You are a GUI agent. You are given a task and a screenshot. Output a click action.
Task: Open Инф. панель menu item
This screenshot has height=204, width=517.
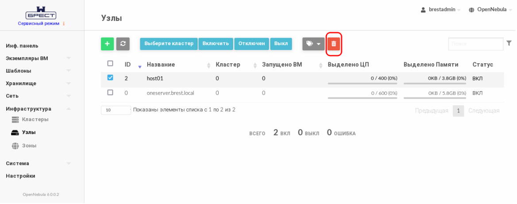[22, 46]
